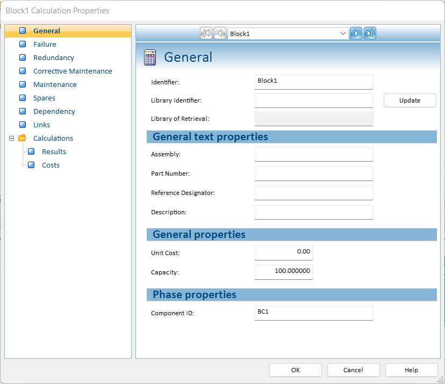The height and width of the screenshot is (384, 445).
Task: Open the Redundancy properties page
Action: (x=54, y=58)
